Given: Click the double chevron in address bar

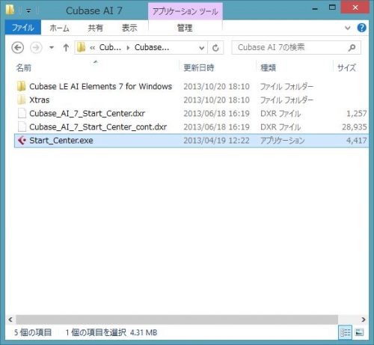Looking at the screenshot, I should point(92,48).
